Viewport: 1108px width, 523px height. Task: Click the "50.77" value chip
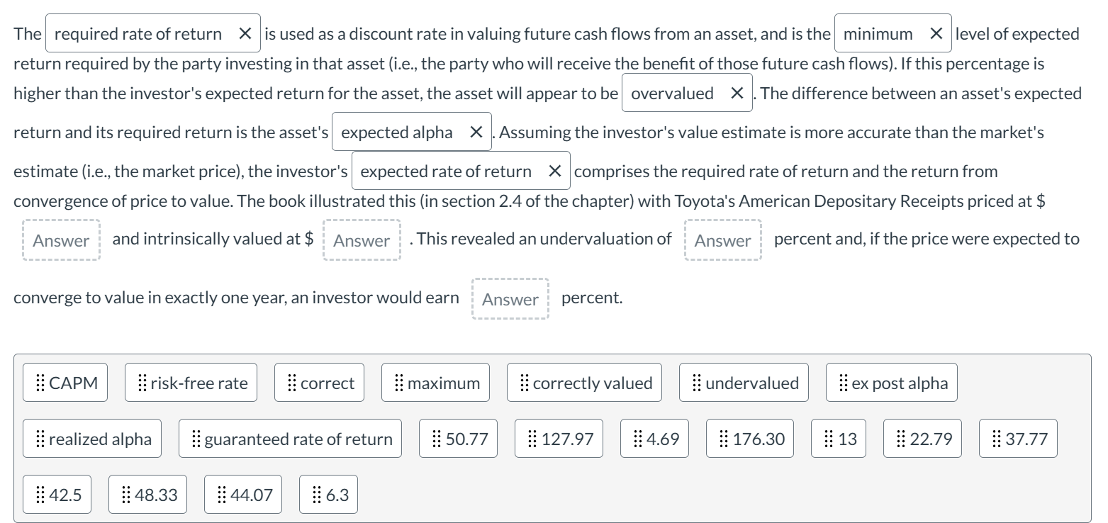458,438
